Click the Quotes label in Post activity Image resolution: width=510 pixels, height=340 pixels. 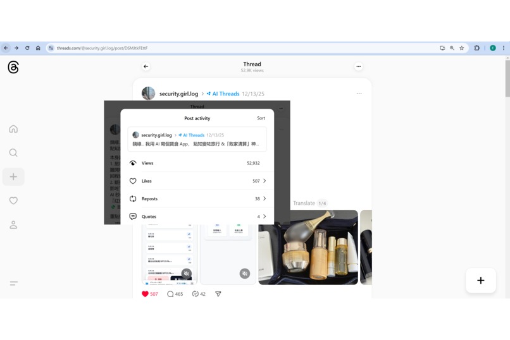(149, 217)
